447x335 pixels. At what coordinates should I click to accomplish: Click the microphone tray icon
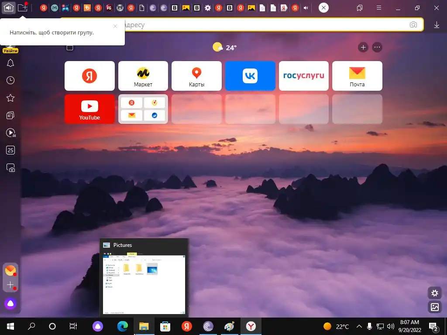coord(369,326)
